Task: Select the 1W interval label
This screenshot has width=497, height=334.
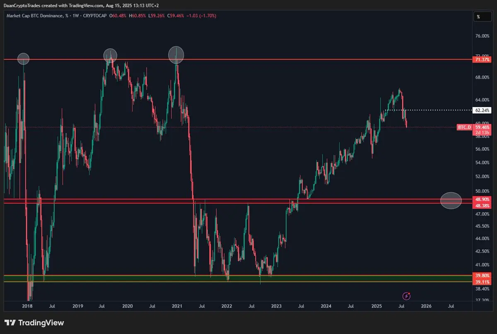Action: (x=77, y=16)
